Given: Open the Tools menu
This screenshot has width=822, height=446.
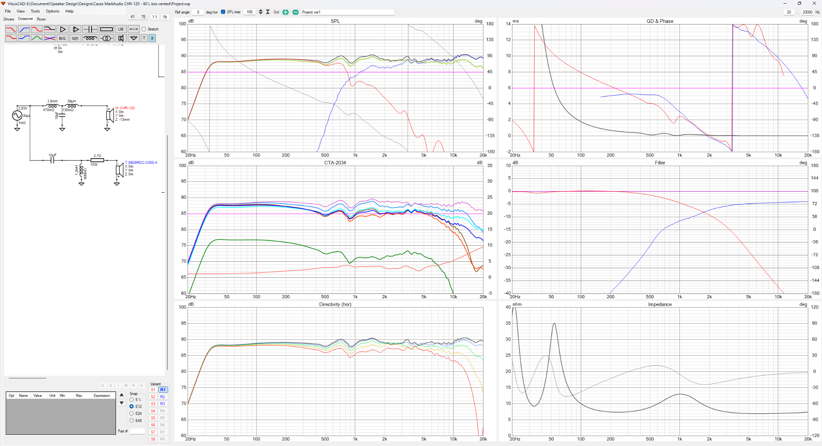Looking at the screenshot, I should pyautogui.click(x=35, y=11).
